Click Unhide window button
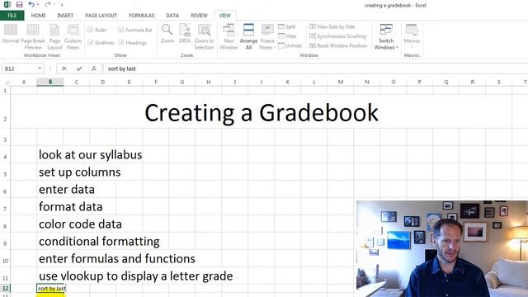The width and height of the screenshot is (528, 297). 290,45
